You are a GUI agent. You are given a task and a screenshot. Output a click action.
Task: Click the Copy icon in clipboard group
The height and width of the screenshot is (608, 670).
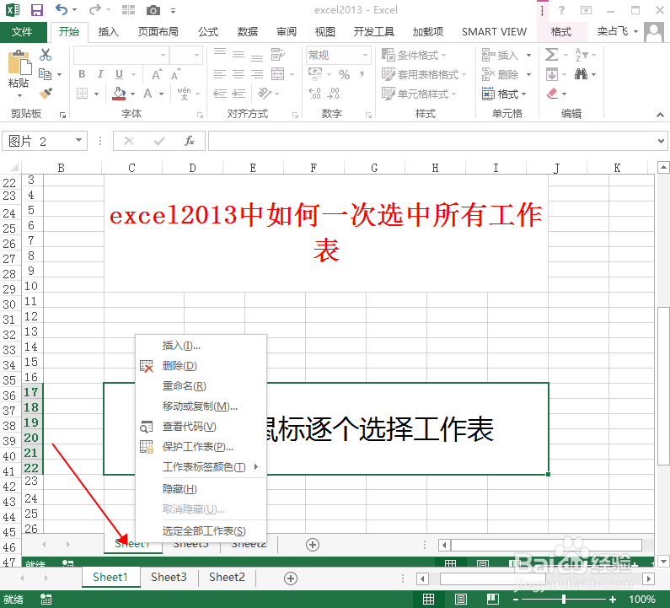(45, 74)
